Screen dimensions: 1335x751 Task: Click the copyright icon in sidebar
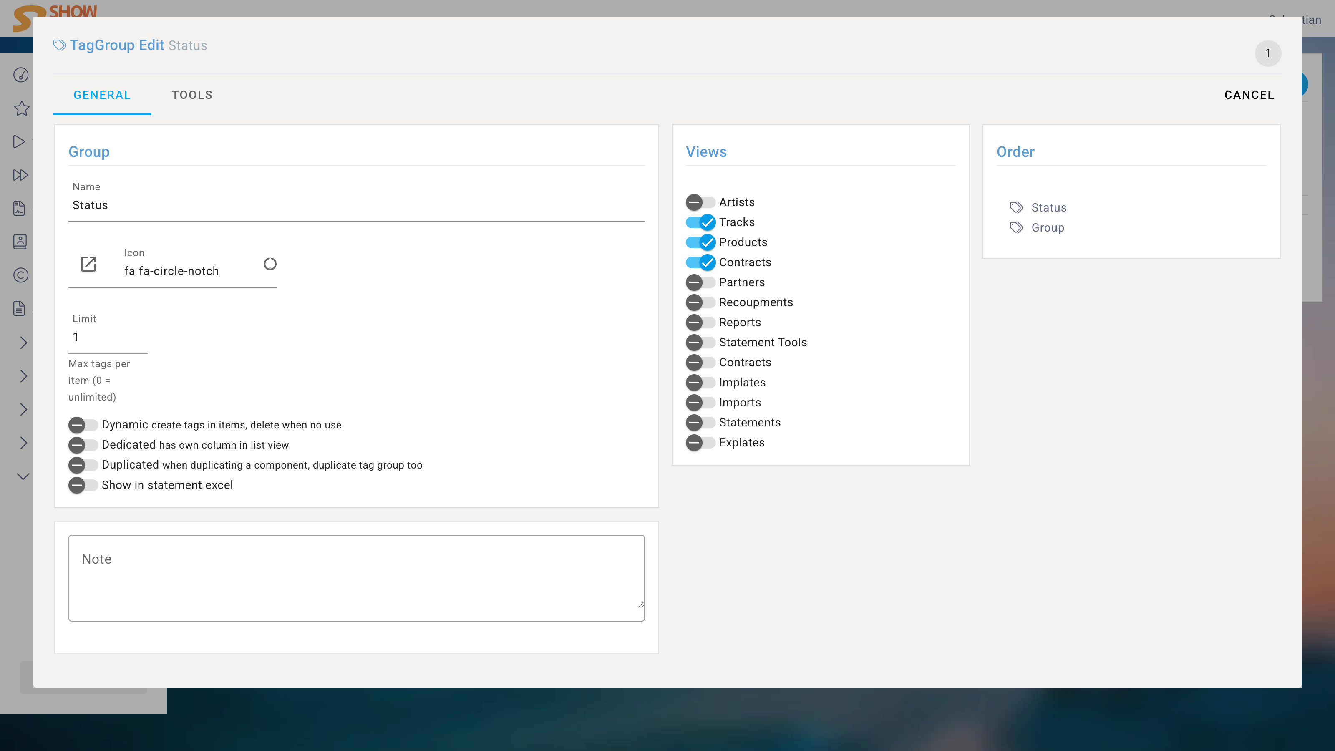pyautogui.click(x=21, y=275)
